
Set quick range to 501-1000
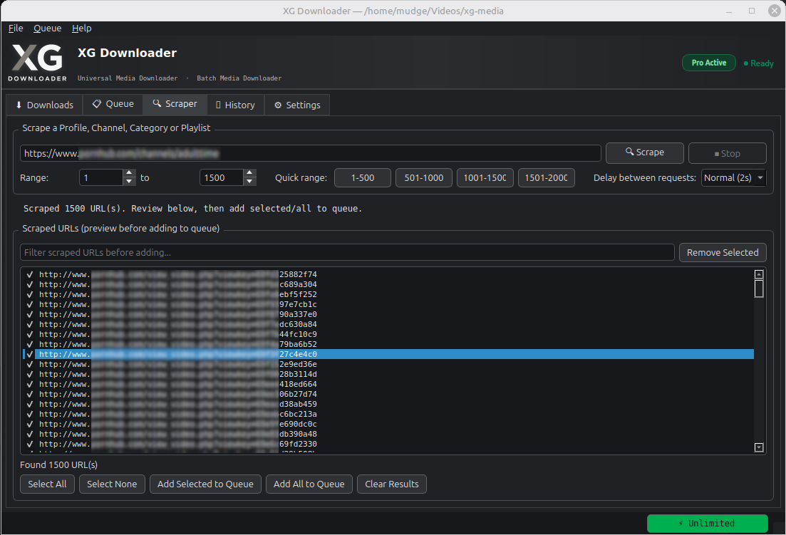click(423, 178)
